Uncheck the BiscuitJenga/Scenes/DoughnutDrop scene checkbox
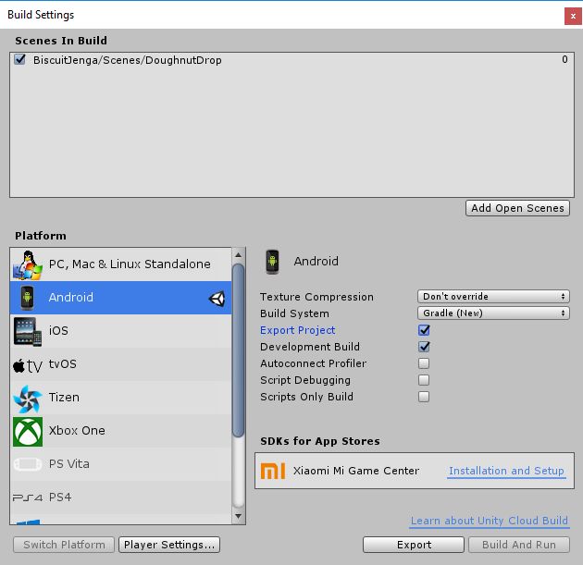583x565 pixels. tap(19, 59)
